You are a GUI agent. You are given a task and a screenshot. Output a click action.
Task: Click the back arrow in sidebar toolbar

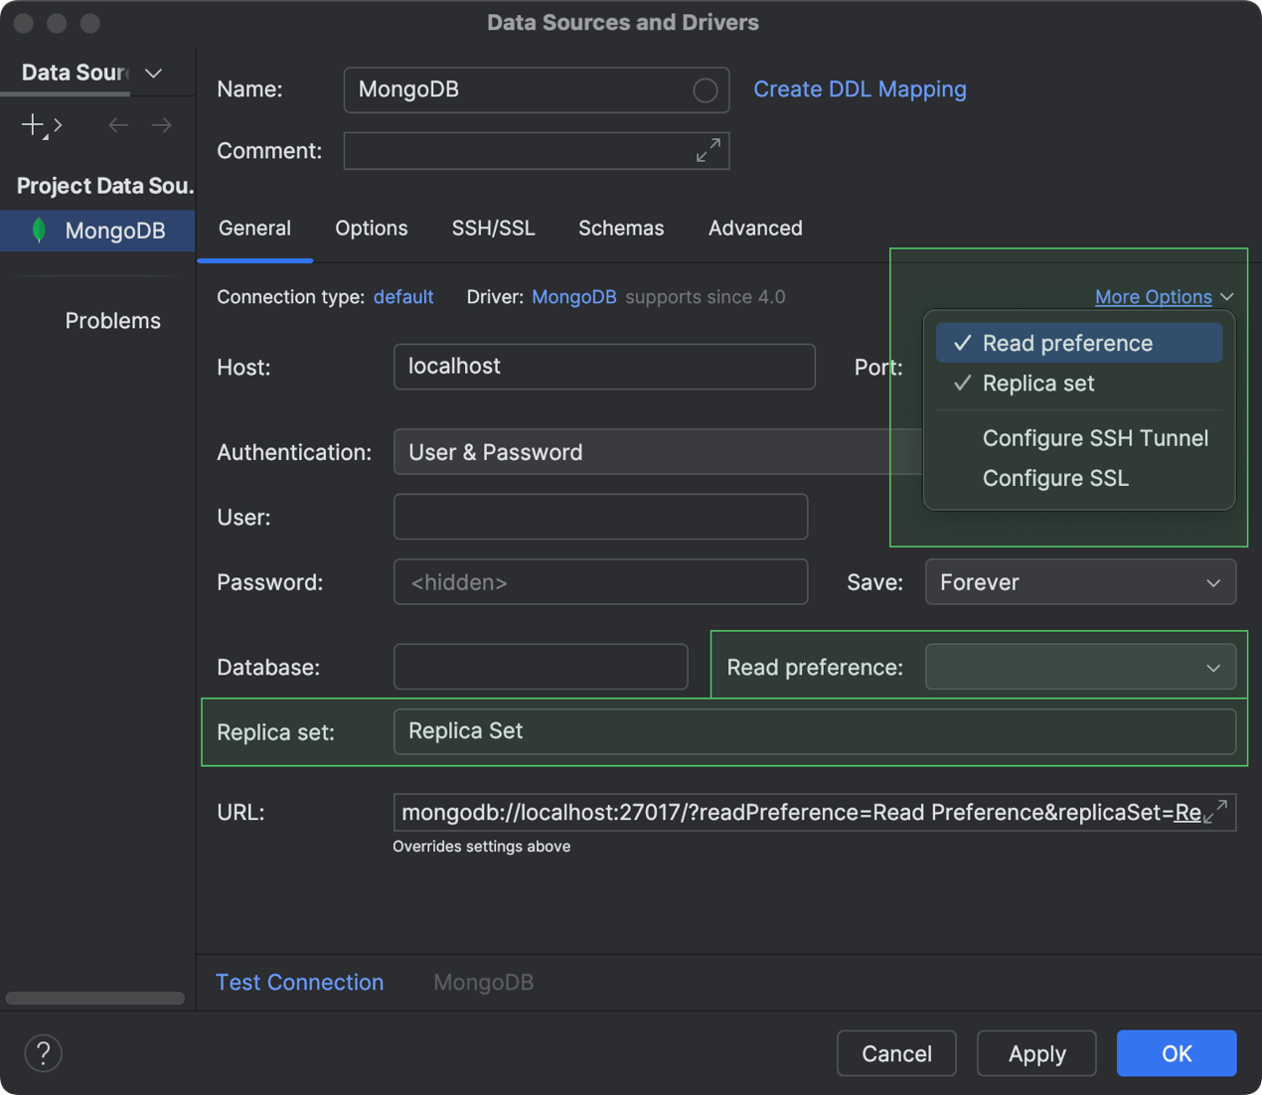click(x=118, y=125)
